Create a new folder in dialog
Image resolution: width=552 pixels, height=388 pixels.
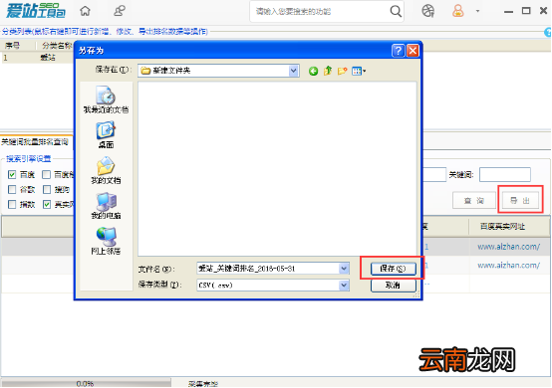(342, 71)
